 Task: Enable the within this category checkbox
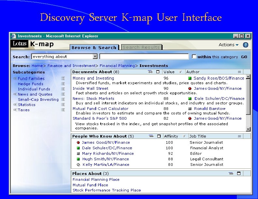(194, 57)
